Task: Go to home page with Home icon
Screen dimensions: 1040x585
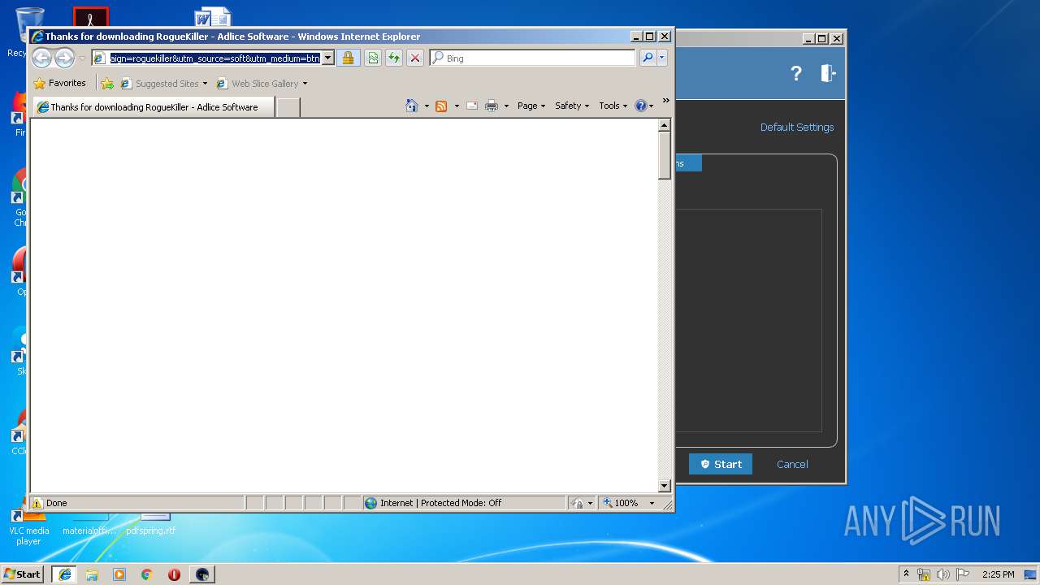Action: [412, 106]
